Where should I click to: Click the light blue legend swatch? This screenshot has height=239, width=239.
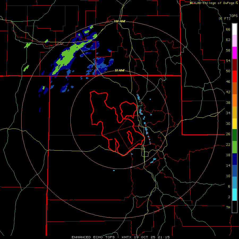tap(234, 183)
